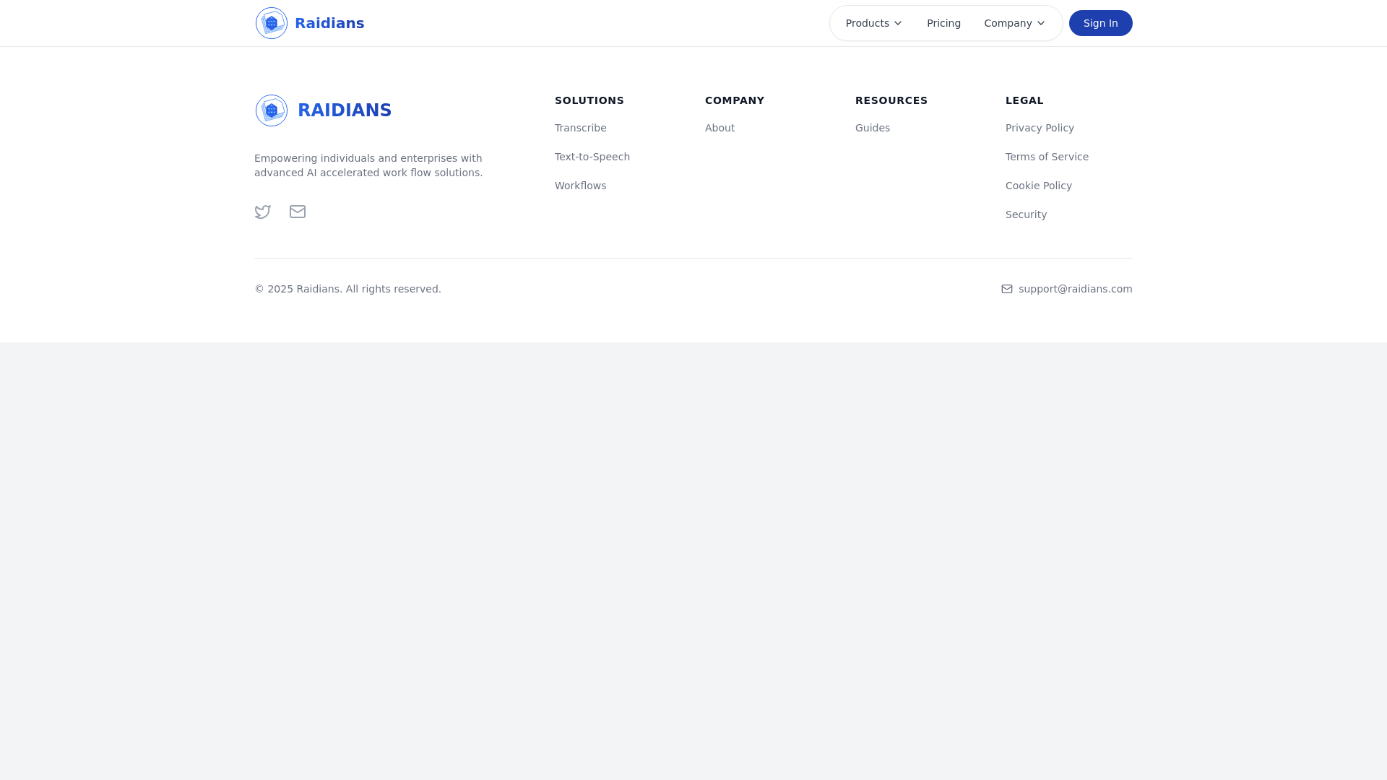Viewport: 1387px width, 780px height.
Task: Click the footer envelope email icon
Action: click(x=298, y=212)
